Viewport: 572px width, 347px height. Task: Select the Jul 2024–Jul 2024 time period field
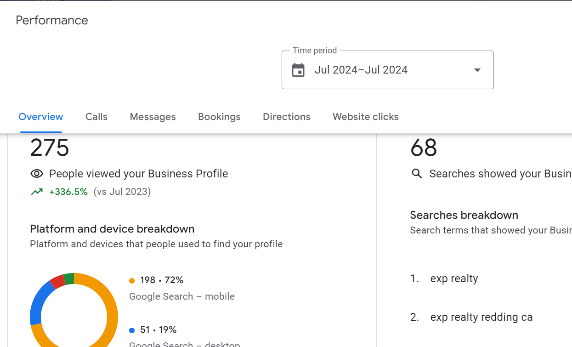[387, 70]
